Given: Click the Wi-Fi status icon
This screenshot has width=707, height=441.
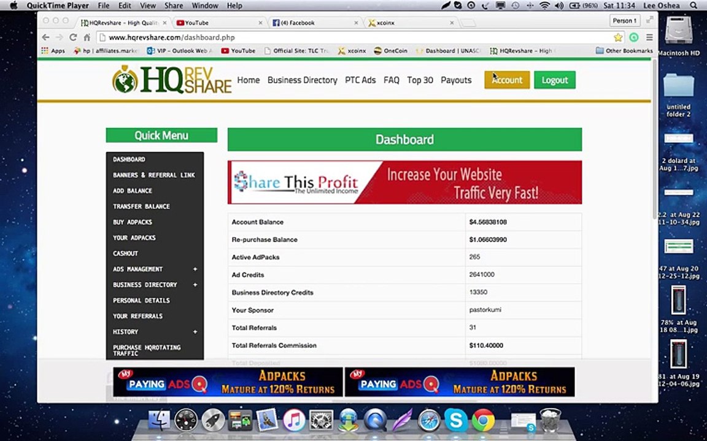Looking at the screenshot, I should (x=544, y=6).
